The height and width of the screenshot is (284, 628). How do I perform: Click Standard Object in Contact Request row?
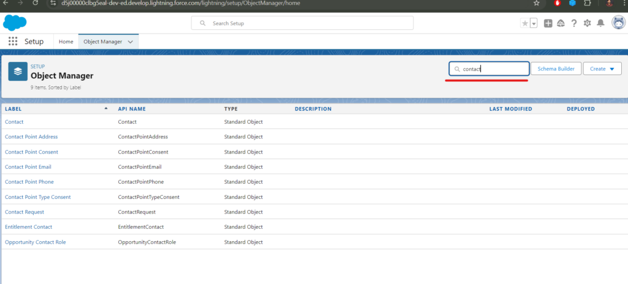click(243, 212)
